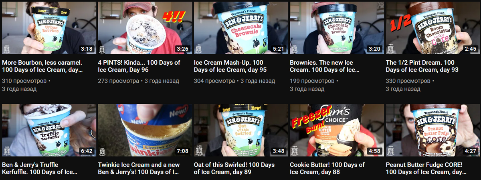Open the Twinkie ice cream thumbnail
The image size is (481, 180).
pos(145,130)
